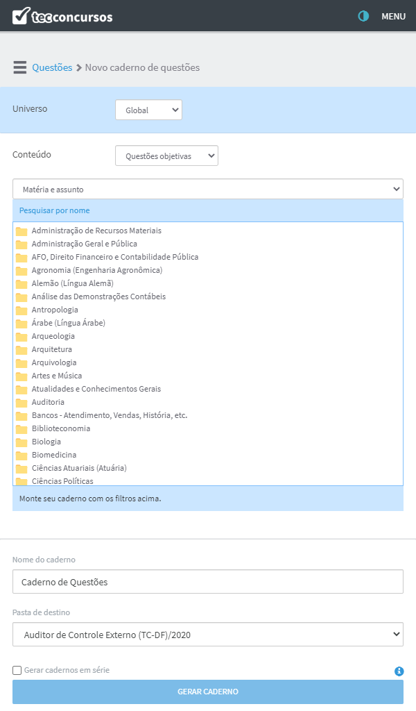Open the Pasta de destino dropdown

[208, 634]
